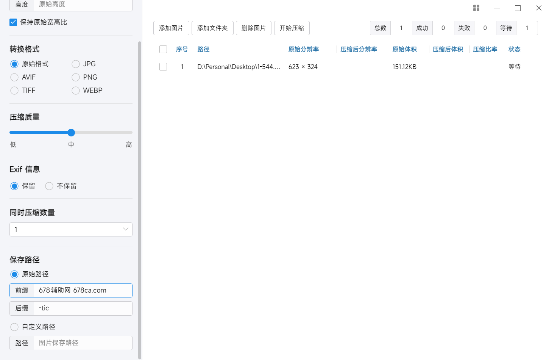Open the app layout grid icon near window controls
Image resolution: width=549 pixels, height=360 pixels.
point(476,8)
